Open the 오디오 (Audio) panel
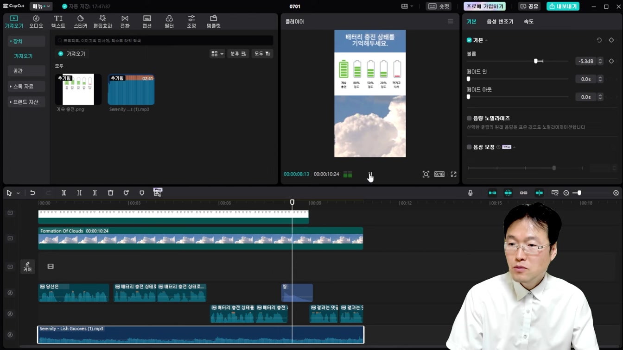The width and height of the screenshot is (623, 350). pyautogui.click(x=36, y=21)
